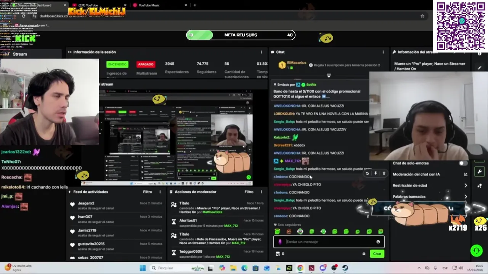Select the first green emote in quick emote row
The height and width of the screenshot is (274, 488).
pyautogui.click(x=278, y=231)
